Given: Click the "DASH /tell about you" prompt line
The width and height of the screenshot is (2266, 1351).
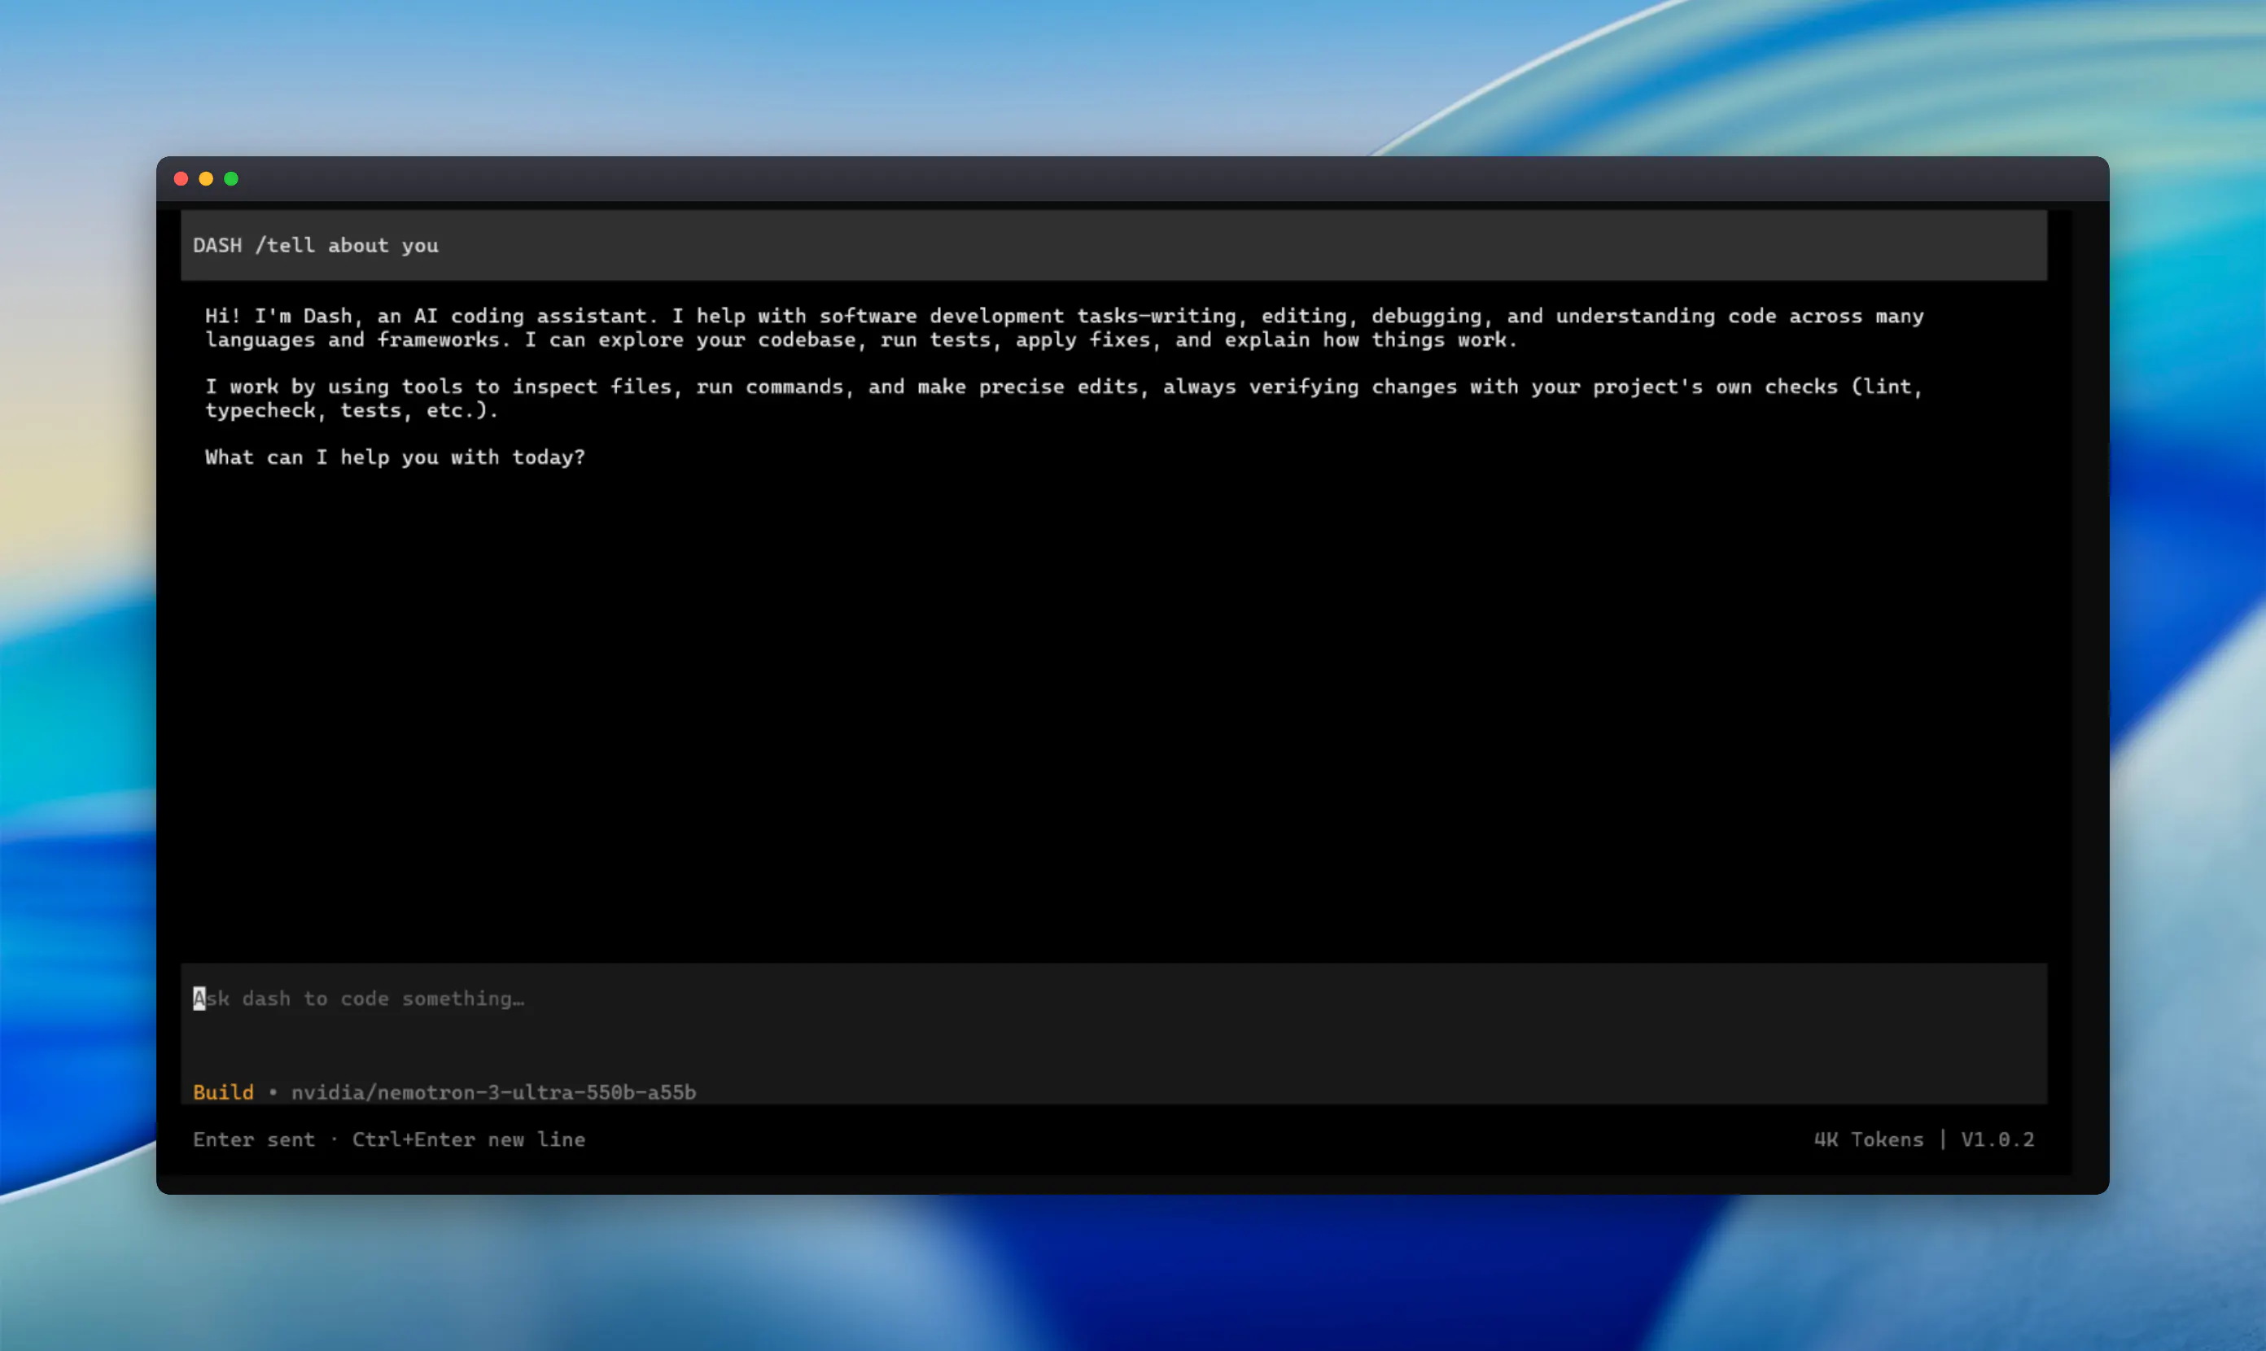Looking at the screenshot, I should pos(1113,246).
